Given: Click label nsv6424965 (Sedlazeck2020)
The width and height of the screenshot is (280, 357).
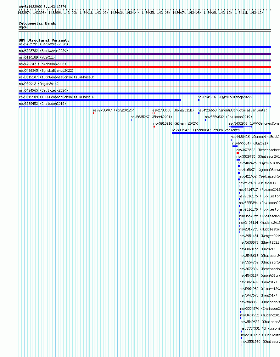Looking at the screenshot, I should click(x=43, y=90).
